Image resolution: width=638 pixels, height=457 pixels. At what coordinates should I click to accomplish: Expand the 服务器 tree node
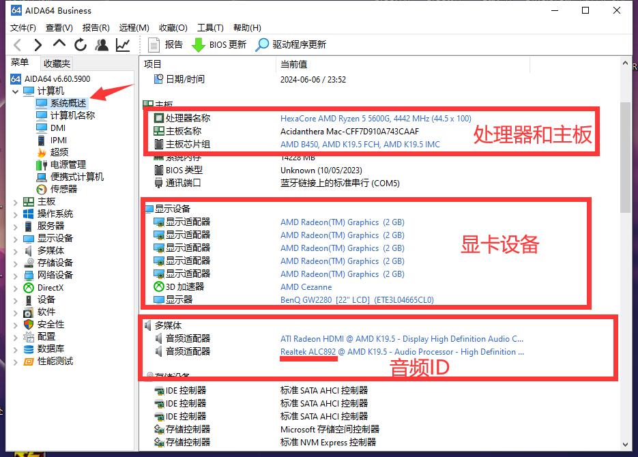pyautogui.click(x=16, y=226)
